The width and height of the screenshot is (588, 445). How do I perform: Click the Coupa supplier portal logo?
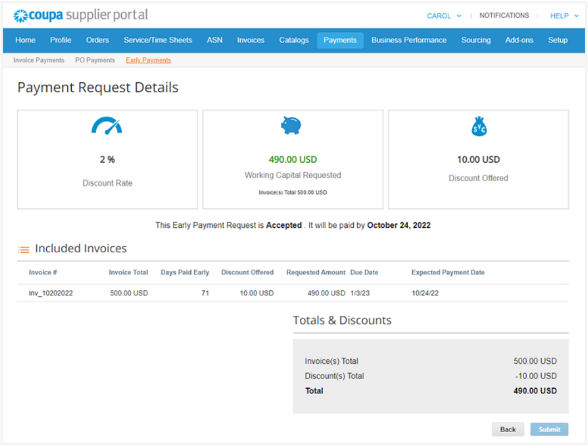(x=81, y=16)
